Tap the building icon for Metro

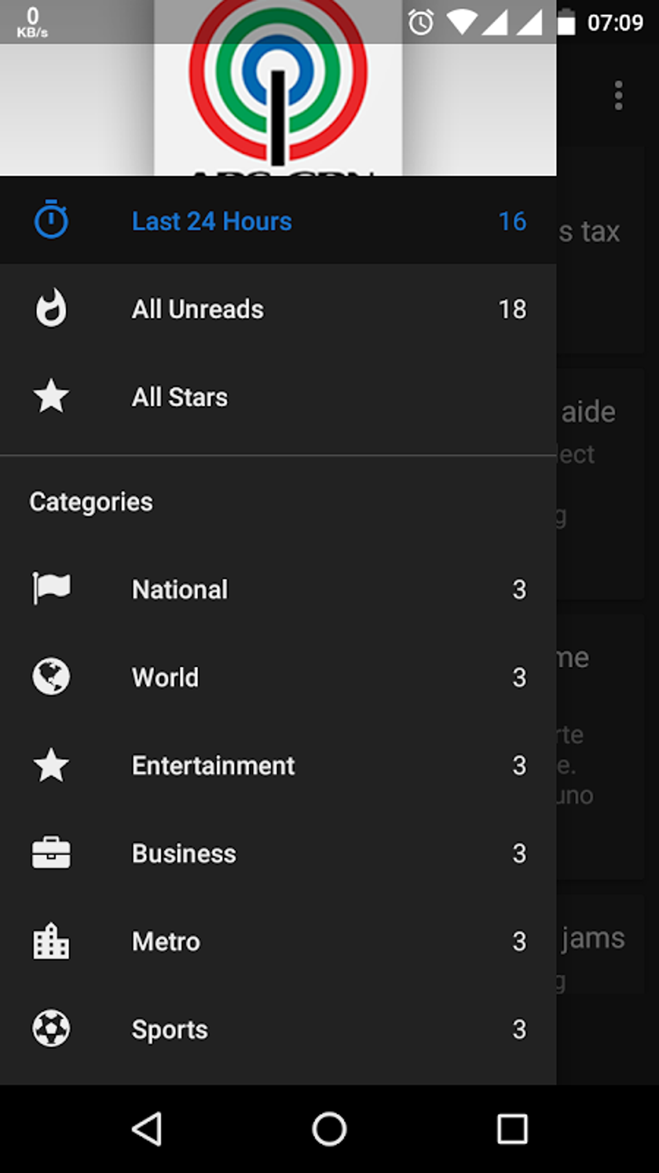(x=51, y=941)
